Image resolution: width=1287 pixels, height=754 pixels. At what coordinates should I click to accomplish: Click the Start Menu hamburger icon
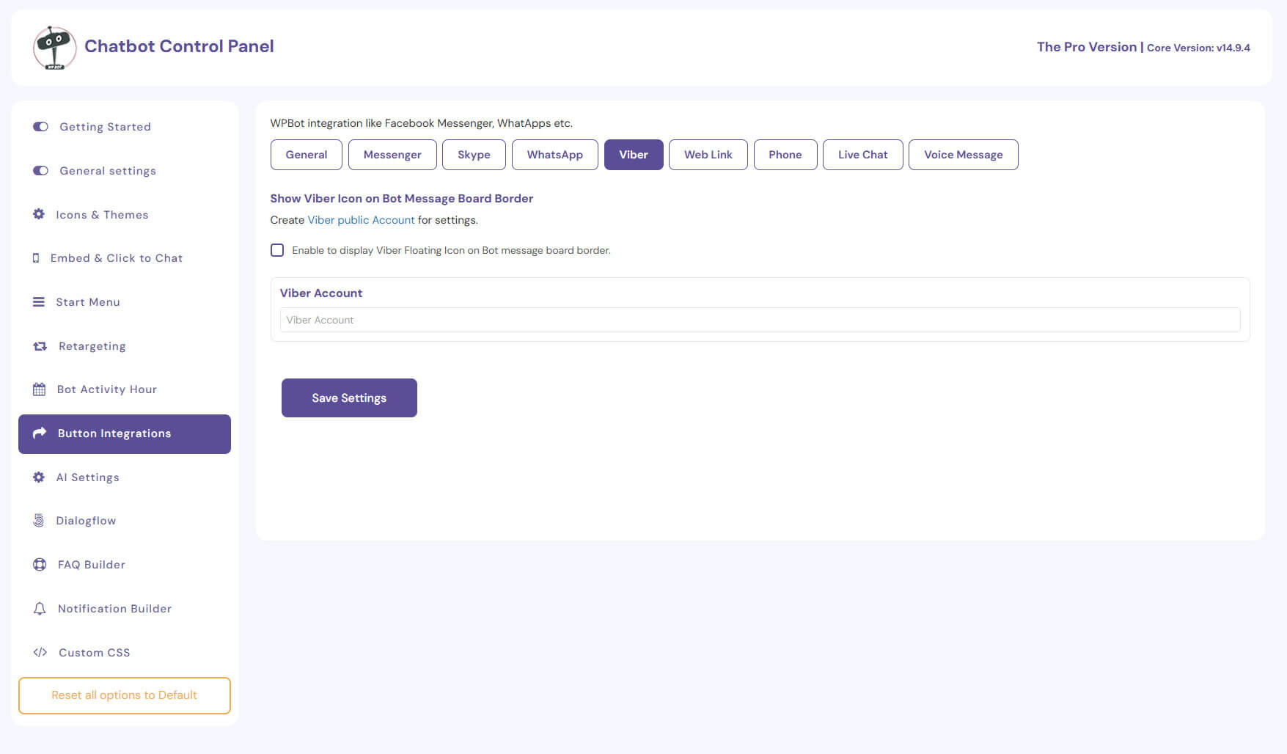point(39,302)
